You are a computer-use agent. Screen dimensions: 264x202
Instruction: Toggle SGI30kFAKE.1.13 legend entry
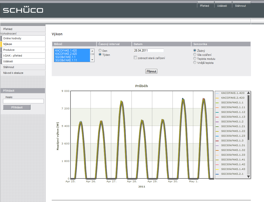click(x=230, y=117)
